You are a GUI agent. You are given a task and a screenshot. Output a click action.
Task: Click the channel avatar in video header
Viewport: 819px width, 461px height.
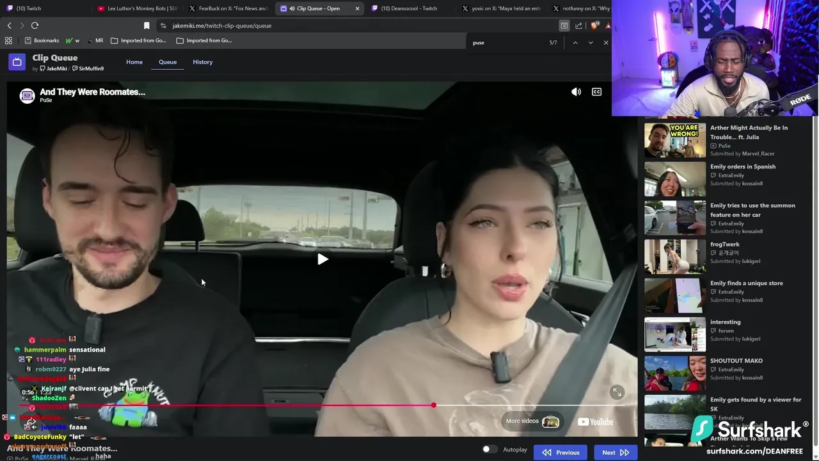27,96
